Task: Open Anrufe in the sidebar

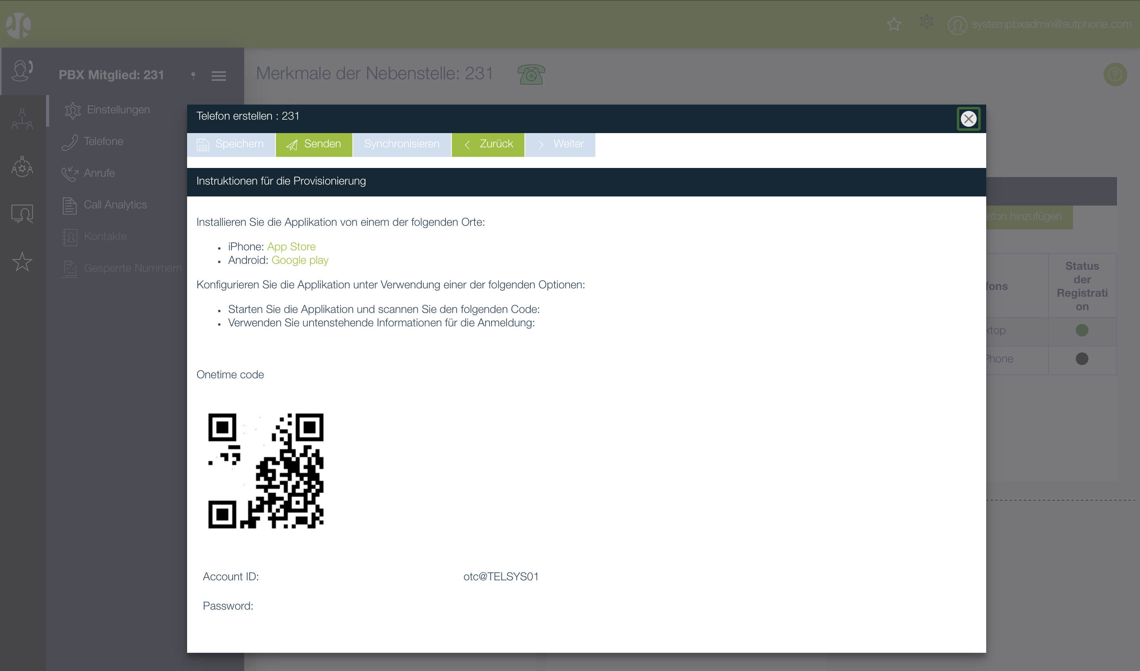Action: (x=99, y=173)
